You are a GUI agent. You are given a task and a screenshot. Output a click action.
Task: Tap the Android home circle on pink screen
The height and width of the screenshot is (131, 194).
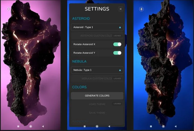31,126
